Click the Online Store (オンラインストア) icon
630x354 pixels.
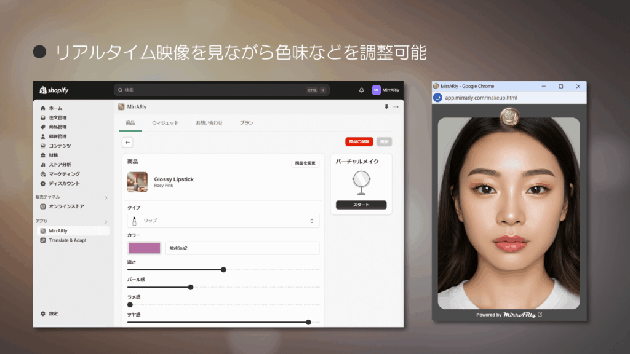pyautogui.click(x=43, y=206)
